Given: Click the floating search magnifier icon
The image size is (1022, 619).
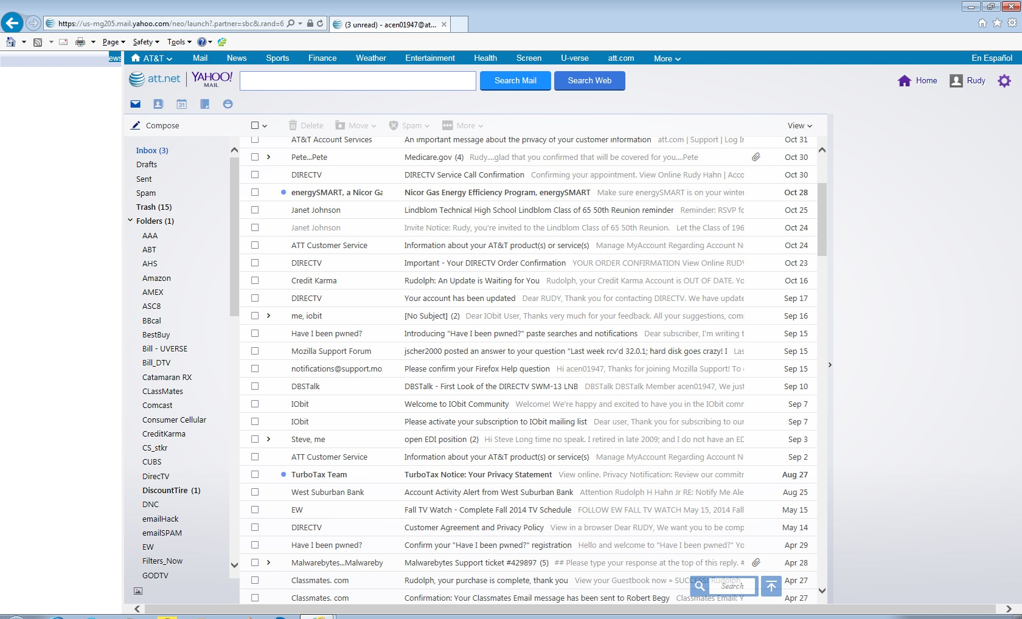Looking at the screenshot, I should click(x=700, y=586).
